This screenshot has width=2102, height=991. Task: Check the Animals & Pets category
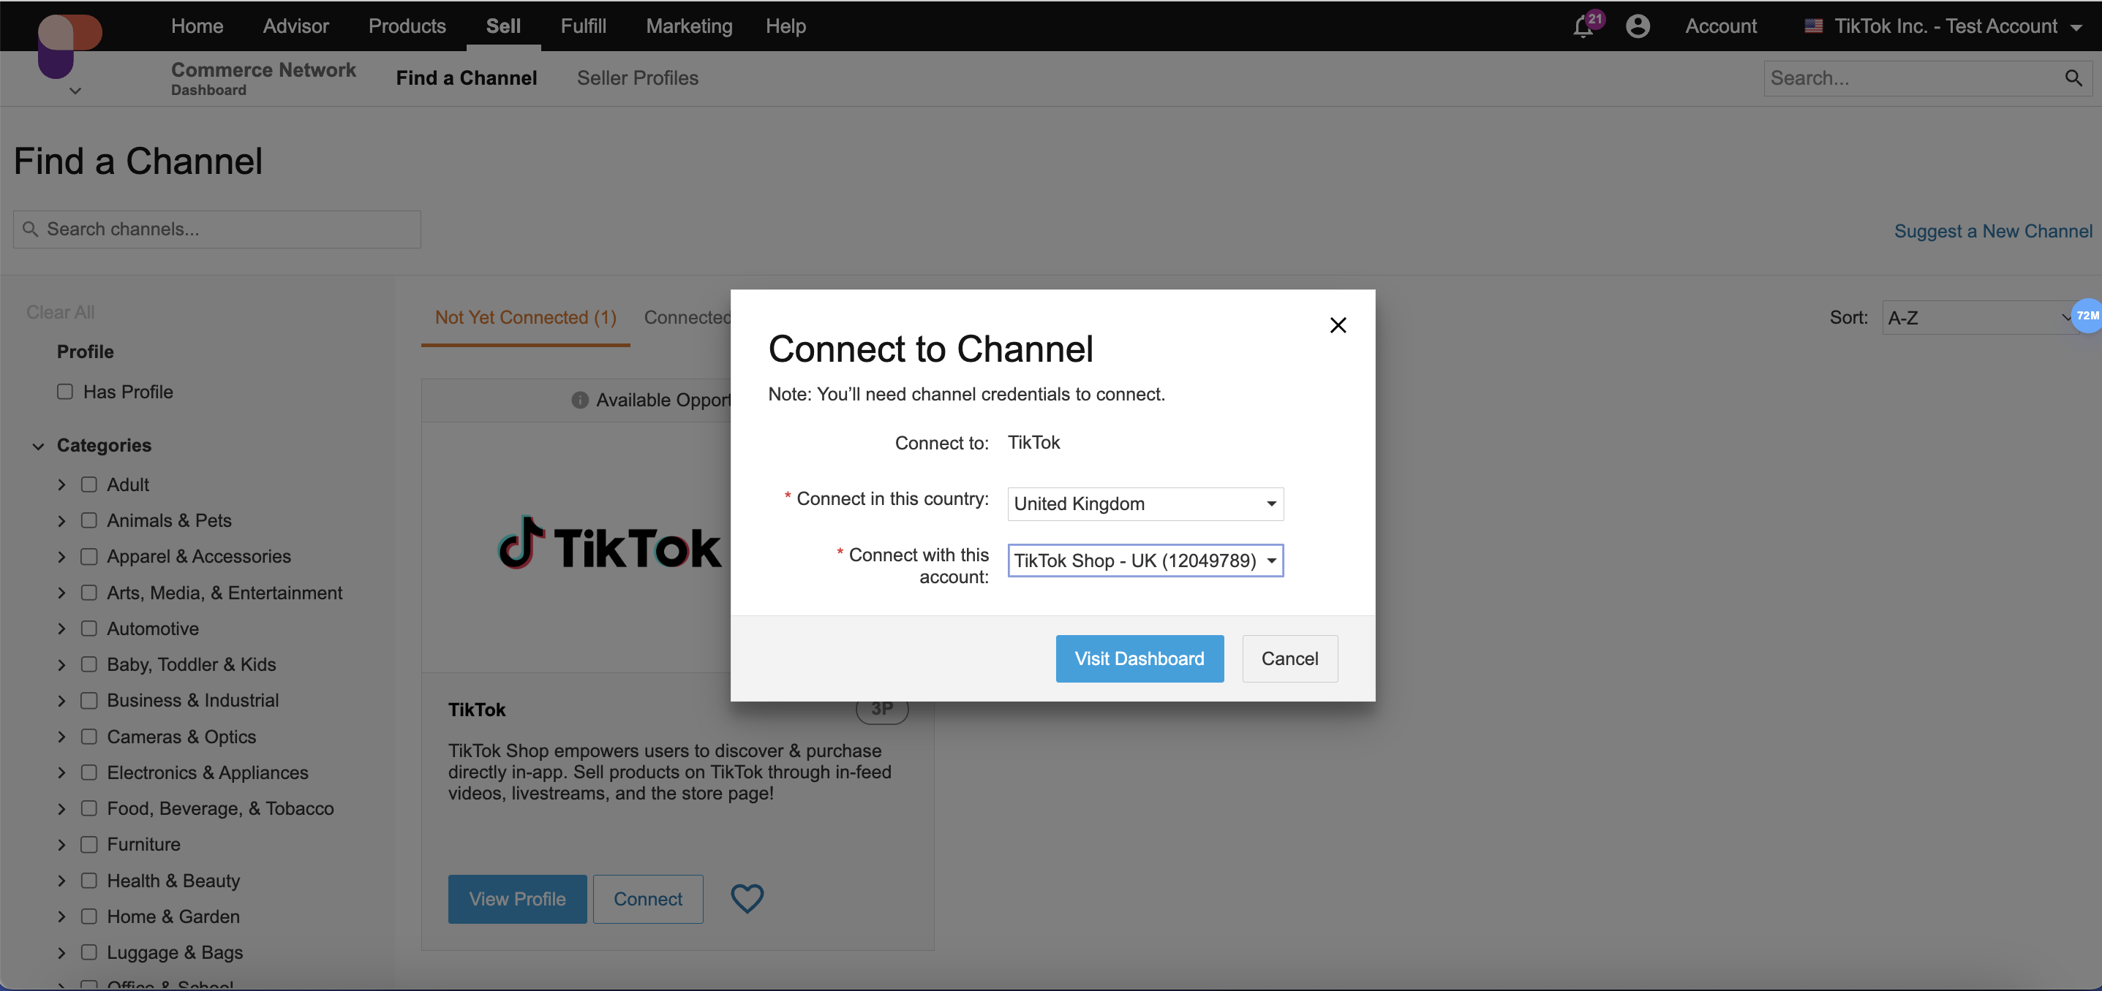pos(89,520)
